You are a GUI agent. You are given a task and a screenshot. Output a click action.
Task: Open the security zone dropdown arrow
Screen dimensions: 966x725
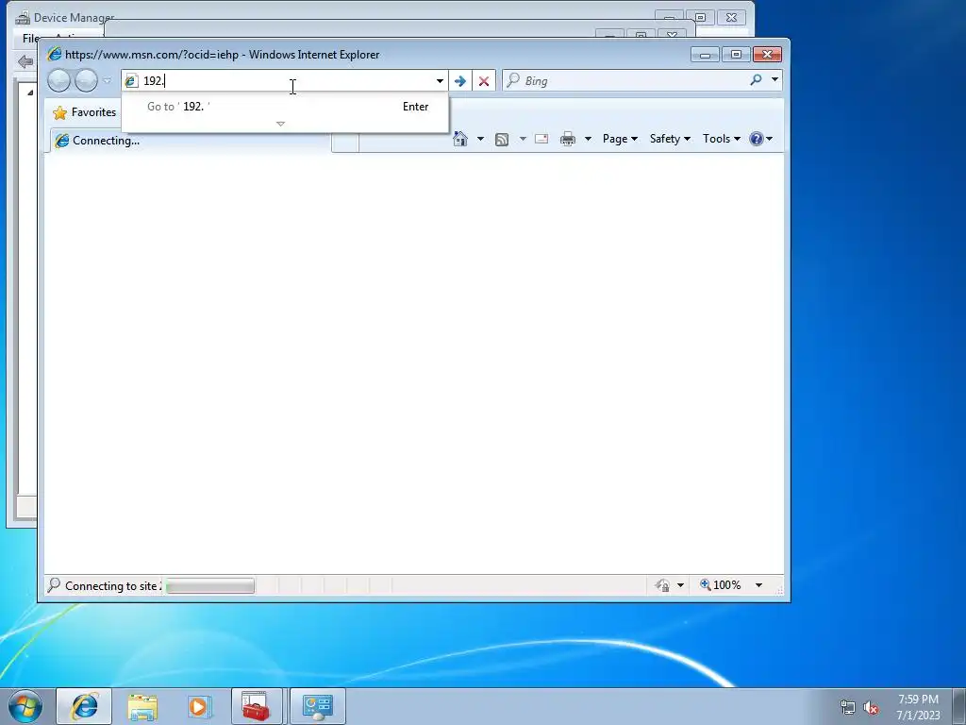(x=681, y=585)
